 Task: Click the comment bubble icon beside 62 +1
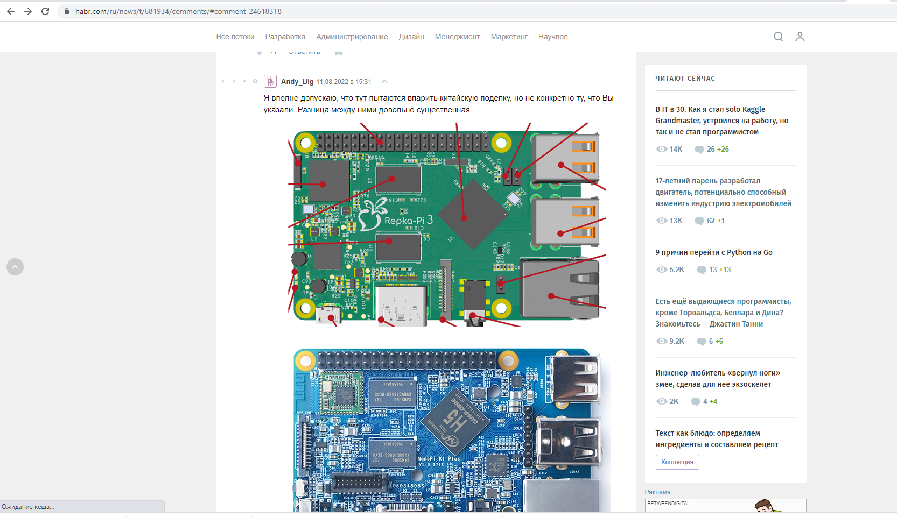coord(699,221)
